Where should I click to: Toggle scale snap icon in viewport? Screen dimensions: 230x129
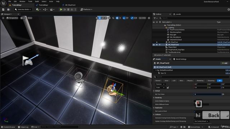(x=132, y=18)
